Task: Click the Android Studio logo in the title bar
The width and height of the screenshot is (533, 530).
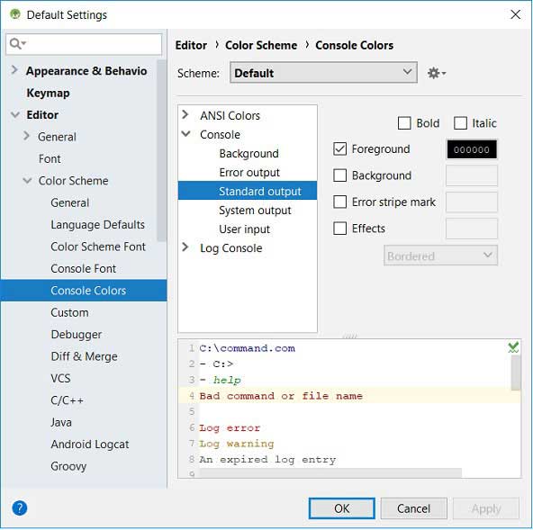Action: point(15,14)
